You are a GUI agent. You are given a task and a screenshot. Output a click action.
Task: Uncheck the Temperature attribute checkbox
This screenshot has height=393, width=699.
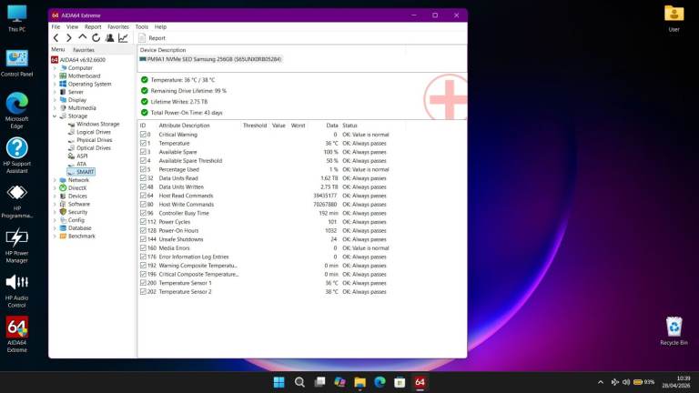pos(143,144)
